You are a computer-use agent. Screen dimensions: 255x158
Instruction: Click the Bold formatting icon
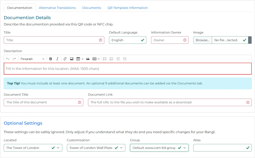point(51,59)
